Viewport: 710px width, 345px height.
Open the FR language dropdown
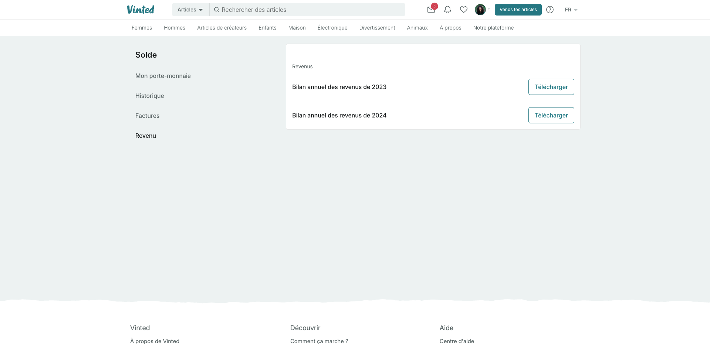click(571, 10)
